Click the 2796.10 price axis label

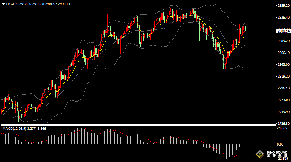tap(283, 88)
